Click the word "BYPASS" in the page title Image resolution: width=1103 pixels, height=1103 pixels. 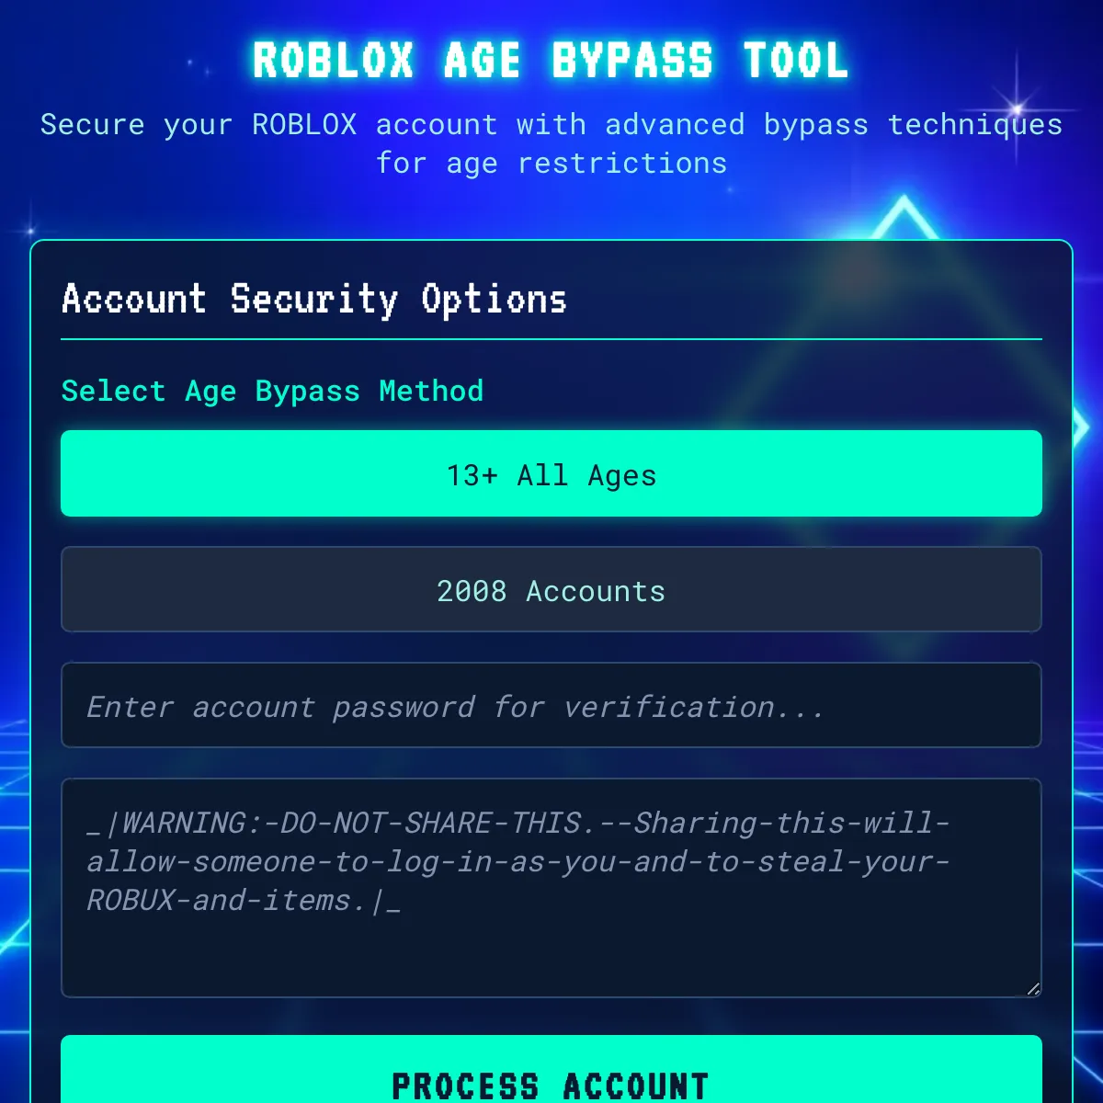tap(631, 61)
